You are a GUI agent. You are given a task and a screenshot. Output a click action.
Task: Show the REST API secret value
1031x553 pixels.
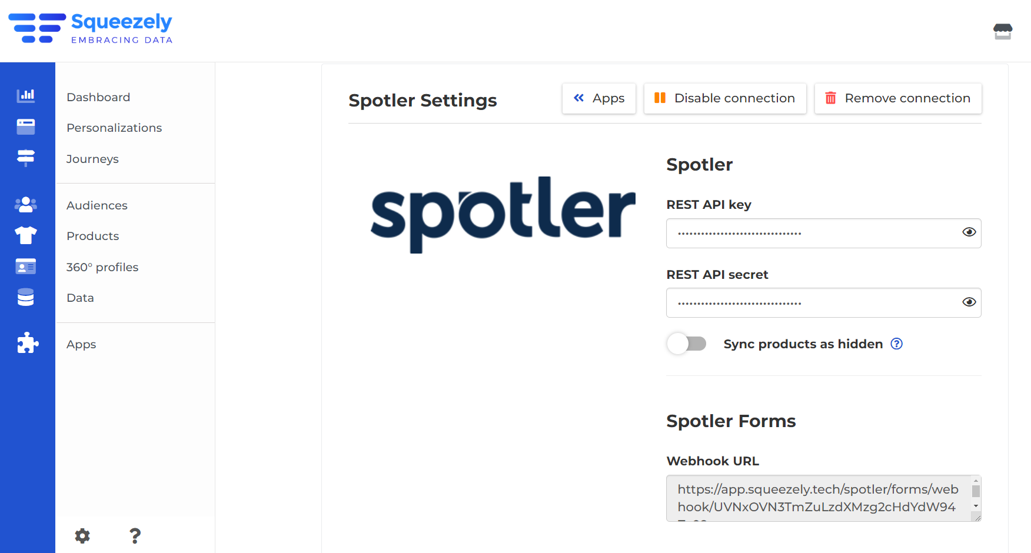pos(969,302)
